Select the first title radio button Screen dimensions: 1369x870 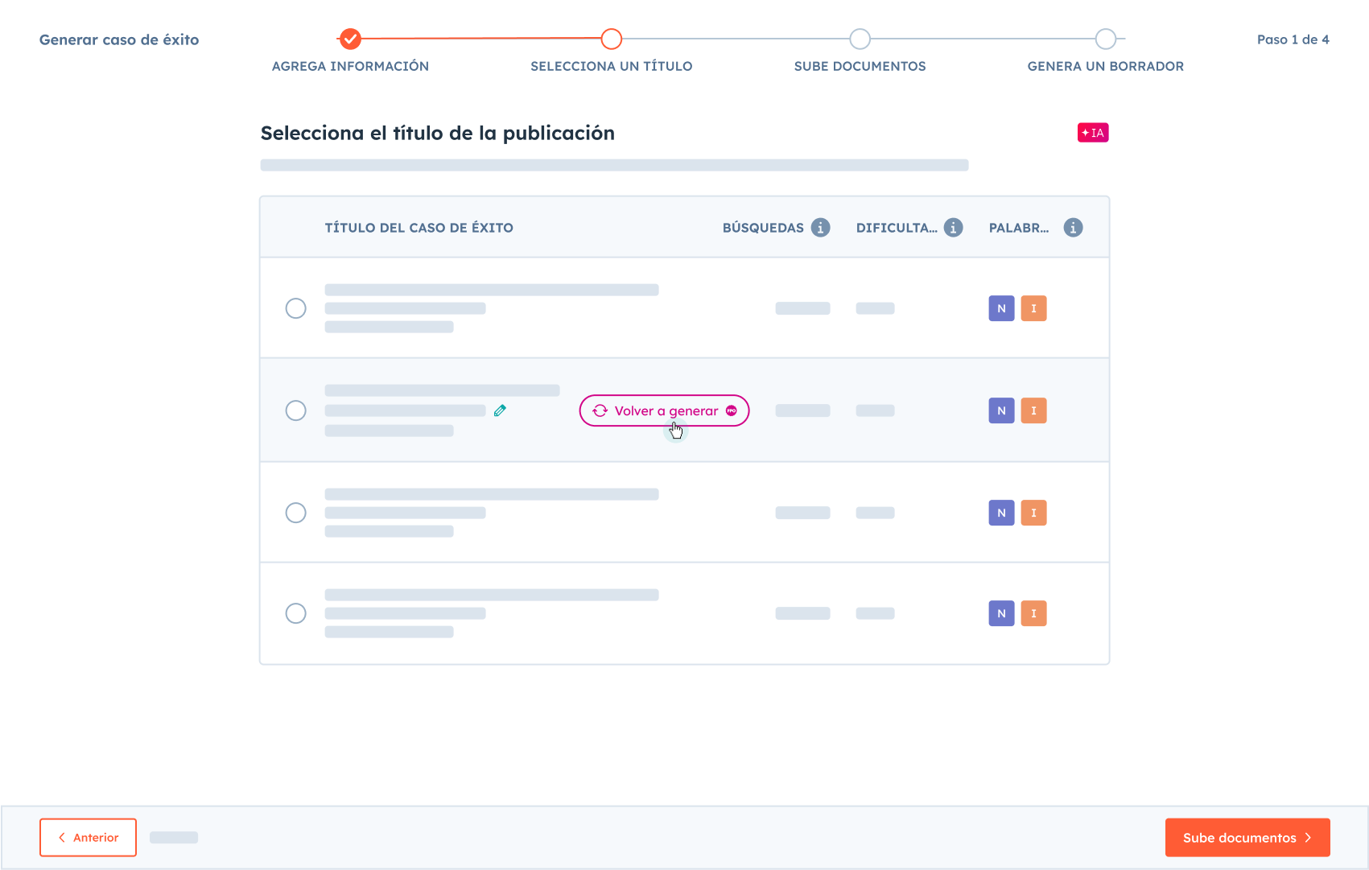click(x=296, y=308)
